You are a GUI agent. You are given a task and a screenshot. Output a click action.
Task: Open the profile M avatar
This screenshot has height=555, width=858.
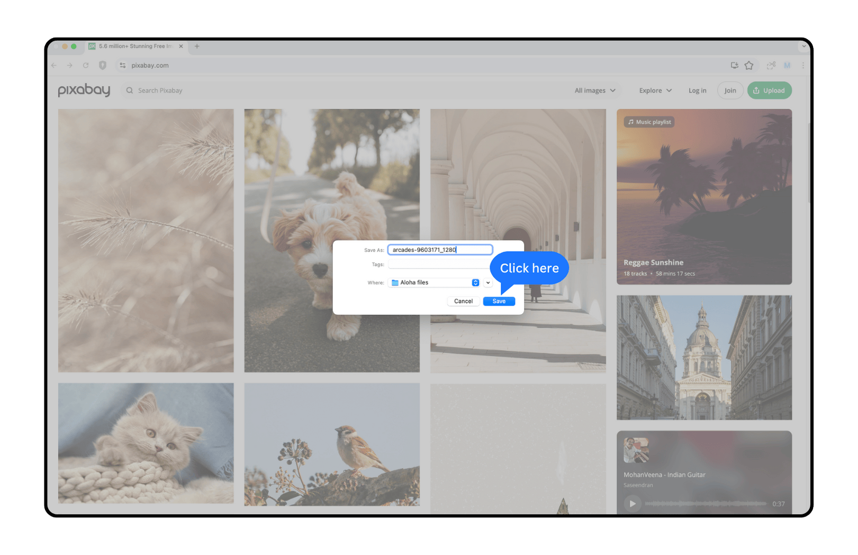[x=787, y=65]
